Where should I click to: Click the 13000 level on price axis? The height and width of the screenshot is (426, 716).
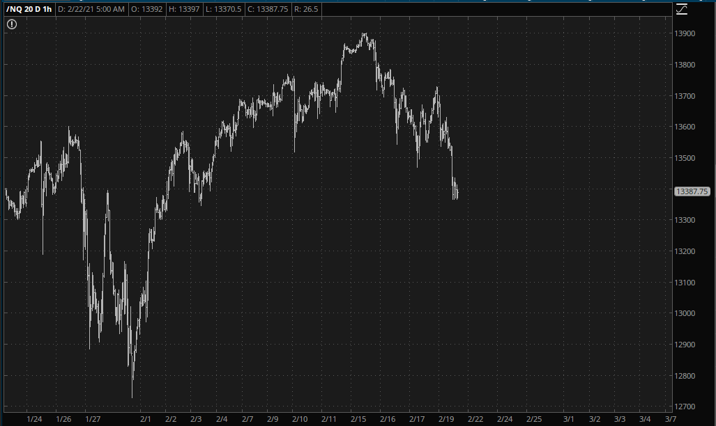pos(685,314)
